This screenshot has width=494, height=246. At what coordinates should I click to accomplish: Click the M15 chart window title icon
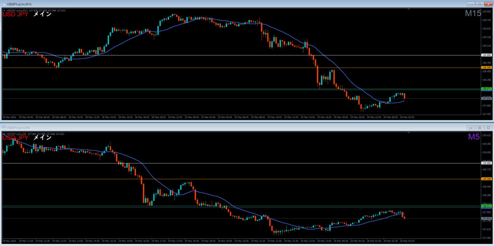(4, 4)
